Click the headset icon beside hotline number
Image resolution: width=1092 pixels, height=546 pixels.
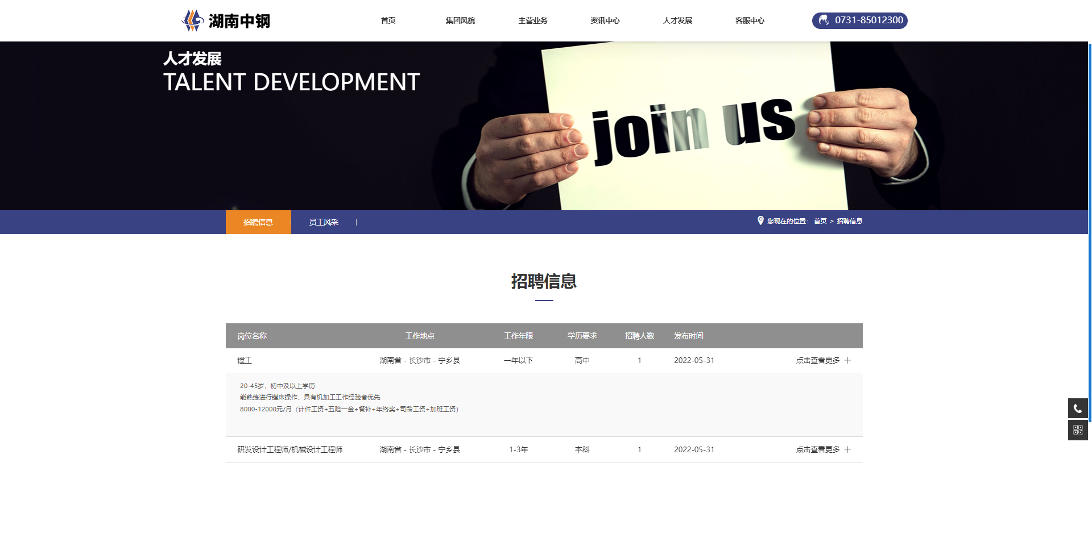coord(824,20)
